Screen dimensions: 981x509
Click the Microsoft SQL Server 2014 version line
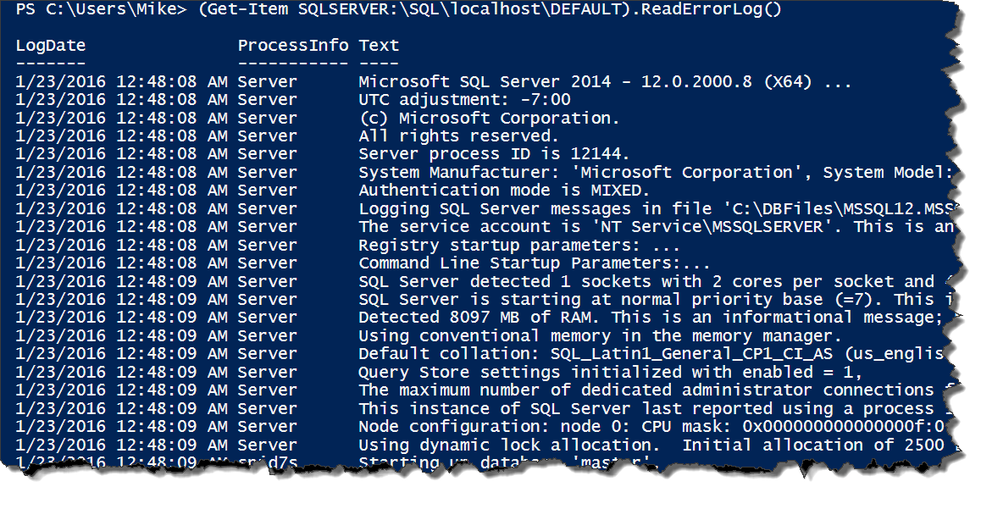pos(604,82)
